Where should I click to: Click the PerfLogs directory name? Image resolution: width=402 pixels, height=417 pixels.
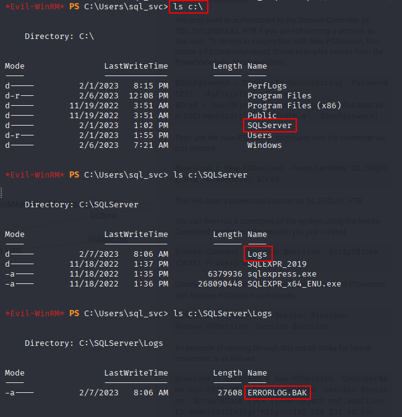point(267,85)
